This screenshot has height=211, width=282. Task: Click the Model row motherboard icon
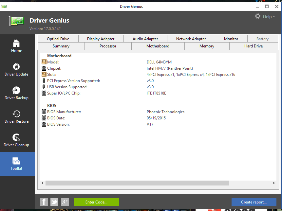coord(44,62)
